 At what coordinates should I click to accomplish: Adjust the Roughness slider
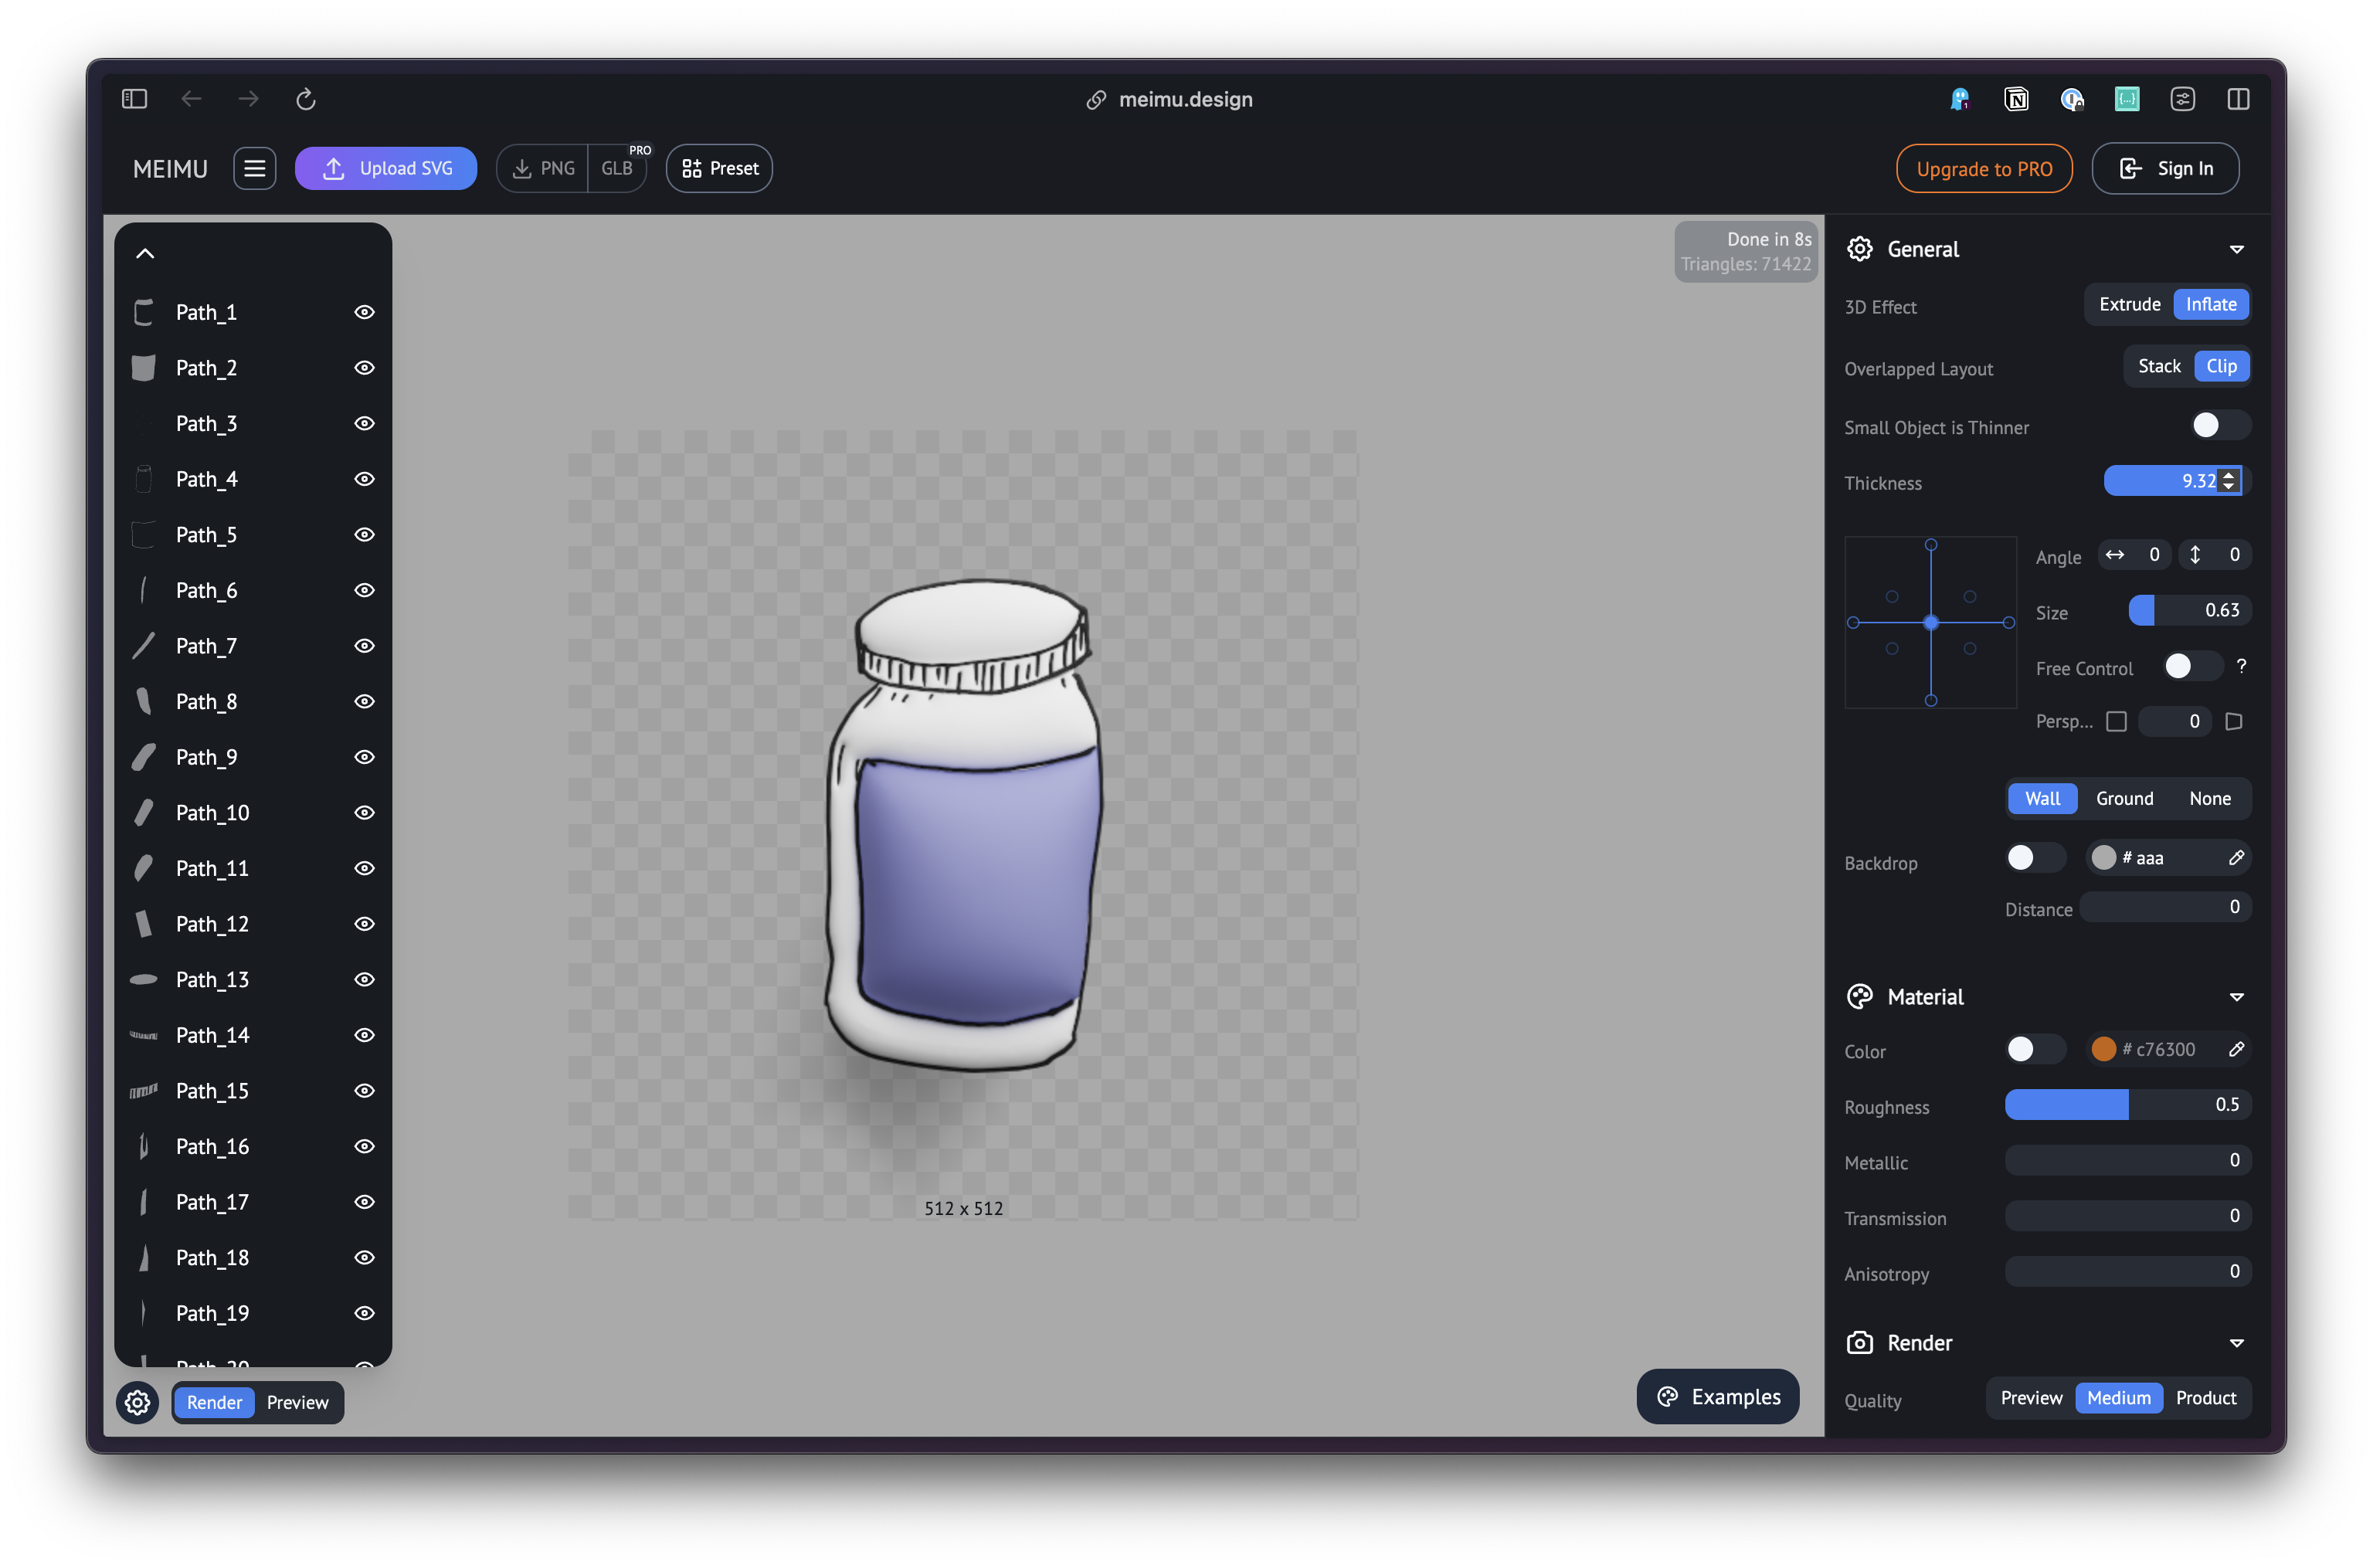pyautogui.click(x=2127, y=1105)
